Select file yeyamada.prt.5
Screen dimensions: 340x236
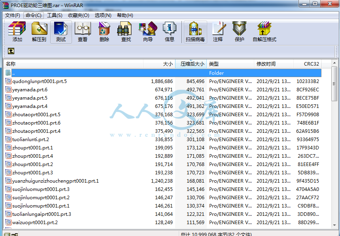coord(30,98)
